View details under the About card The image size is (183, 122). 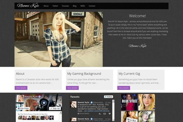(21, 88)
